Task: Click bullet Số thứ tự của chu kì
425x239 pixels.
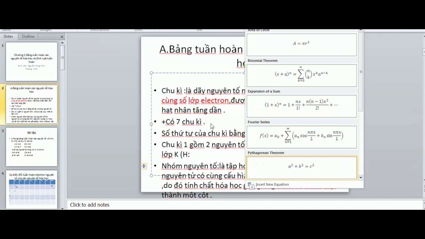Action: 203,133
